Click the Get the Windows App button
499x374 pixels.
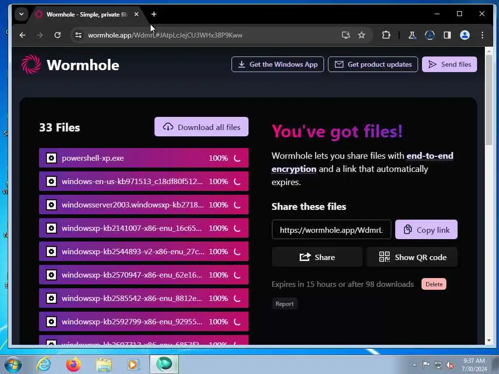pyautogui.click(x=277, y=64)
